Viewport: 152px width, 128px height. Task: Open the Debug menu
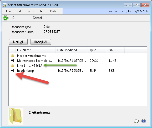[55, 11]
